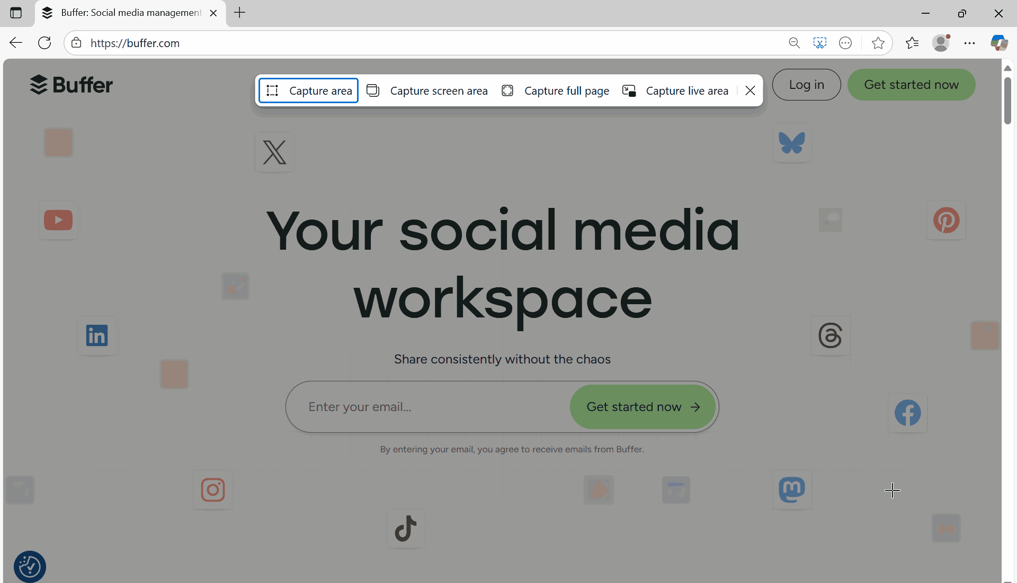Click the Pinterest icon

pyautogui.click(x=947, y=220)
